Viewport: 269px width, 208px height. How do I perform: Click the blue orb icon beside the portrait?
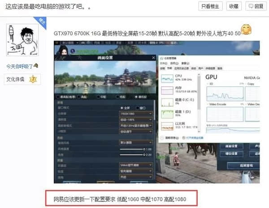click(x=73, y=51)
